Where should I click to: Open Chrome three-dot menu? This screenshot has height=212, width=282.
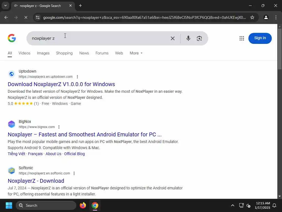point(276,17)
